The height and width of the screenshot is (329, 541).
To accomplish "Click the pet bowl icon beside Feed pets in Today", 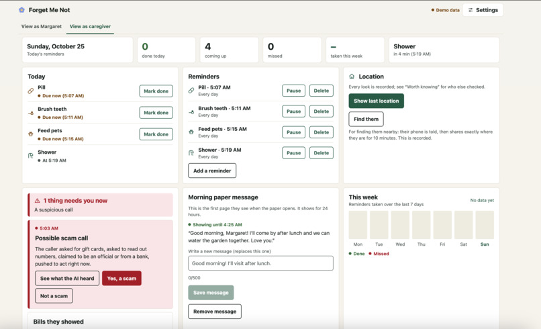I will (31, 134).
